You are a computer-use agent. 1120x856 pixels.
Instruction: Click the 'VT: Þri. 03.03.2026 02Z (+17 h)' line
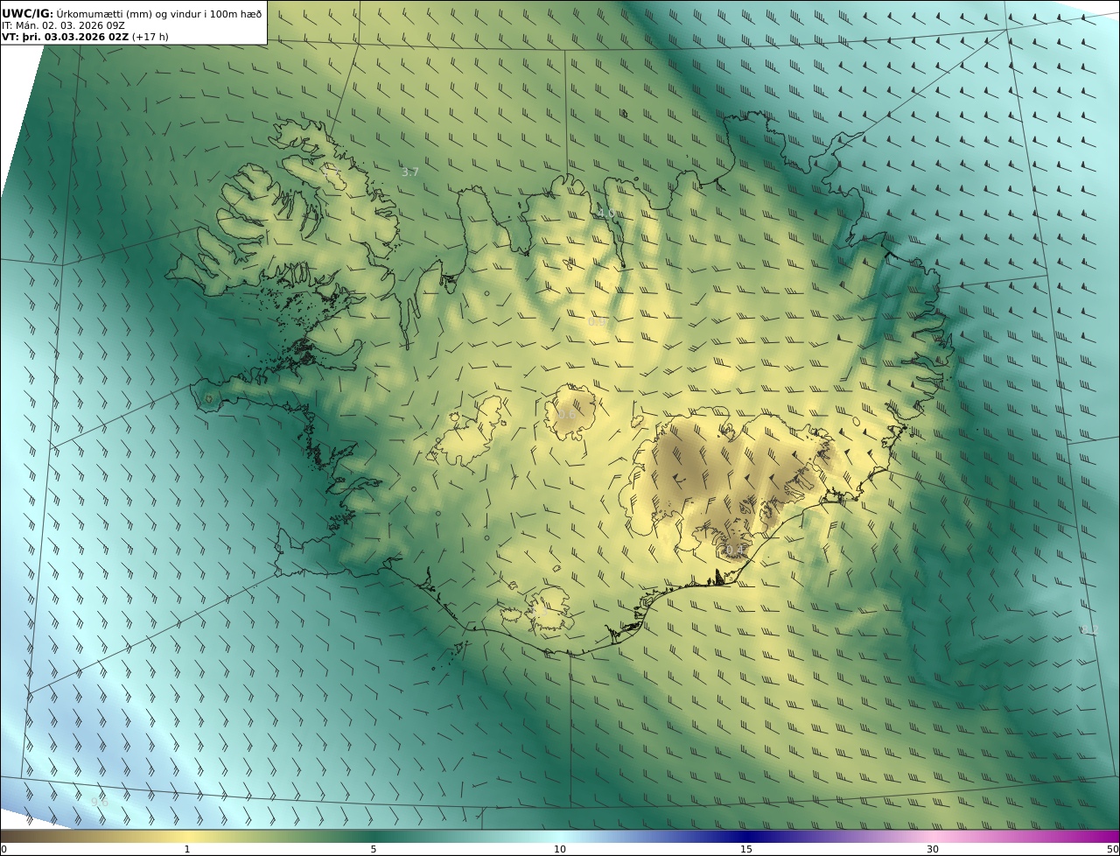[x=85, y=38]
